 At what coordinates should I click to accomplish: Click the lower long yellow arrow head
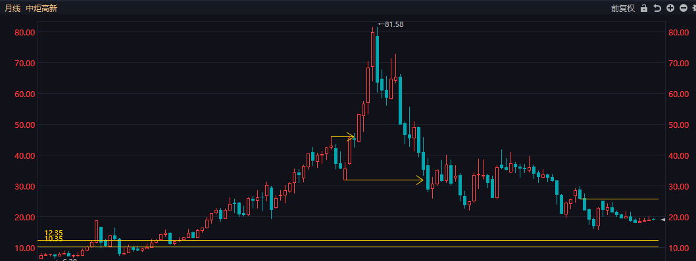pos(420,180)
